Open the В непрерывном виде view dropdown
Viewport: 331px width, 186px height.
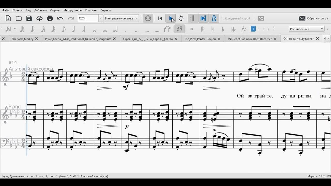click(x=121, y=18)
